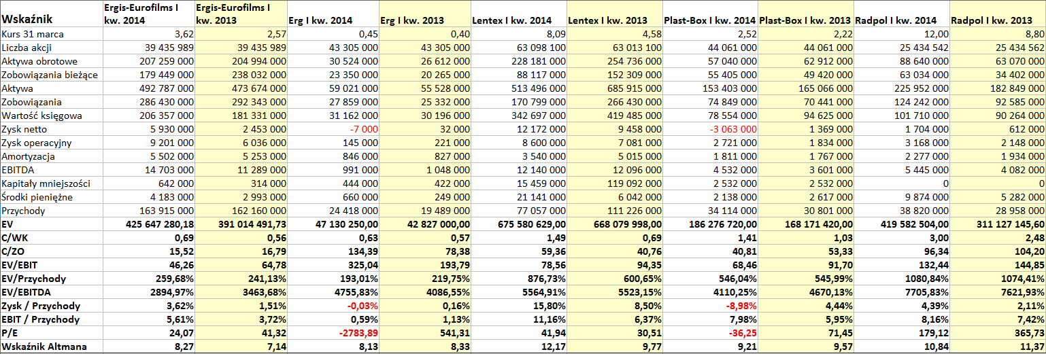Click the 685 915 000 assets cell
1046x354 pixels.
(x=613, y=88)
